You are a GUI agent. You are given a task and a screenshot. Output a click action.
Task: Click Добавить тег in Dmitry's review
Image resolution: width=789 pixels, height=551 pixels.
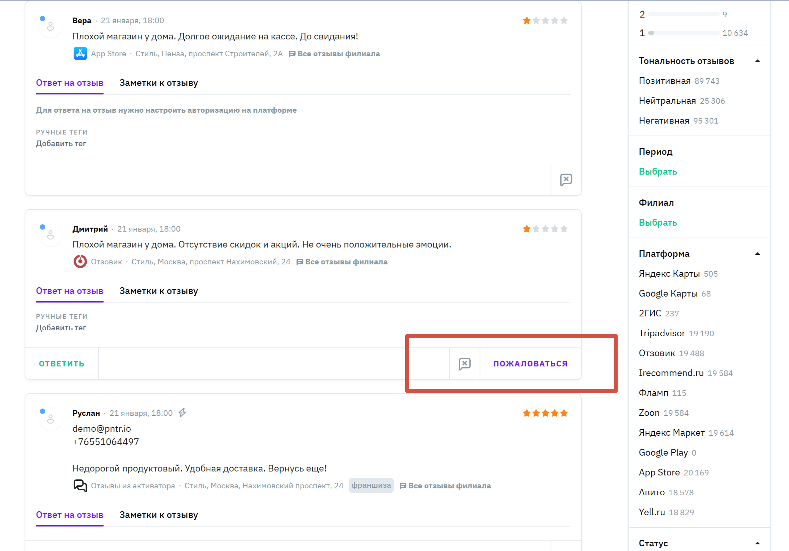61,328
